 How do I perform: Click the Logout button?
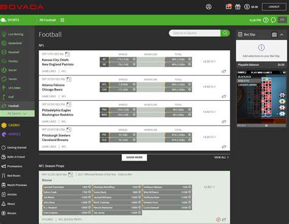tap(274, 7)
